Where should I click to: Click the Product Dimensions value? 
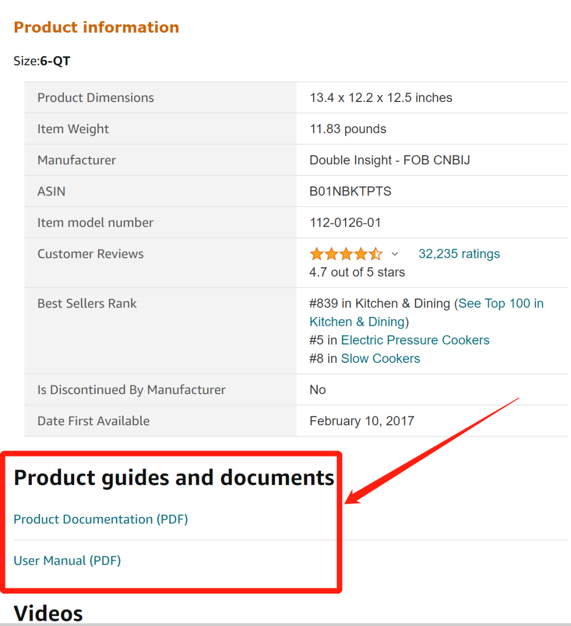pos(381,97)
